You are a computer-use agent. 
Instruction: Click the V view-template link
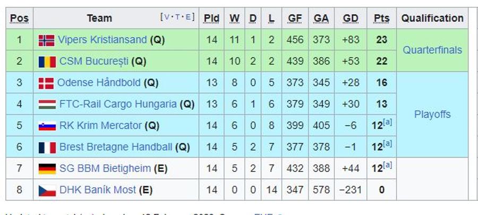166,17
